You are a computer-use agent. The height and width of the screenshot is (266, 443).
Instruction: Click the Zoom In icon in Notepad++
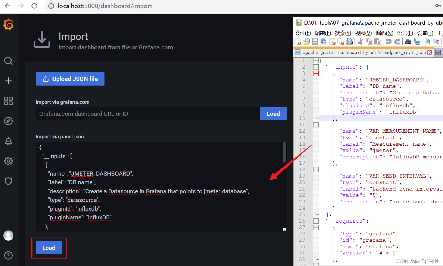(x=427, y=41)
